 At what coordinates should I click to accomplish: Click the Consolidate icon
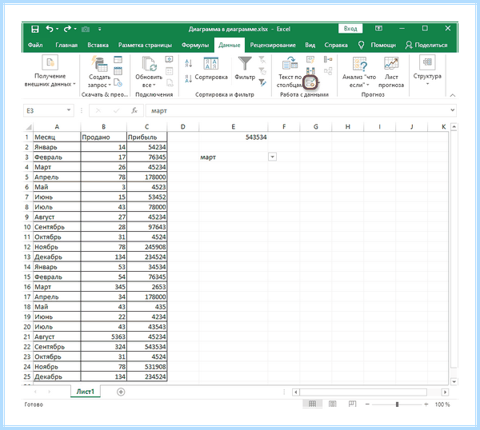(328, 59)
